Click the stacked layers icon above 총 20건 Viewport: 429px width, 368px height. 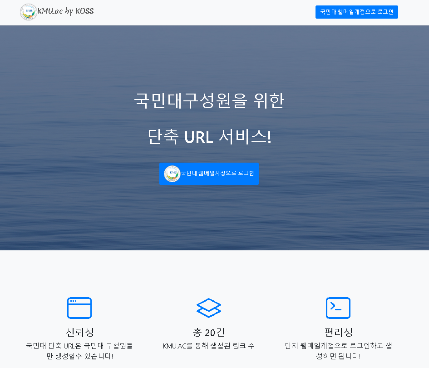click(209, 308)
